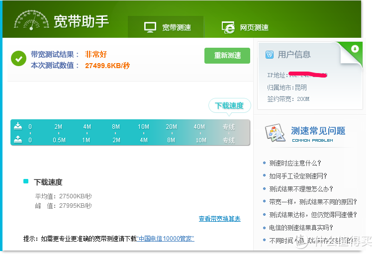
Task: Click the green download arrow corner icon
Action: tap(355, 49)
